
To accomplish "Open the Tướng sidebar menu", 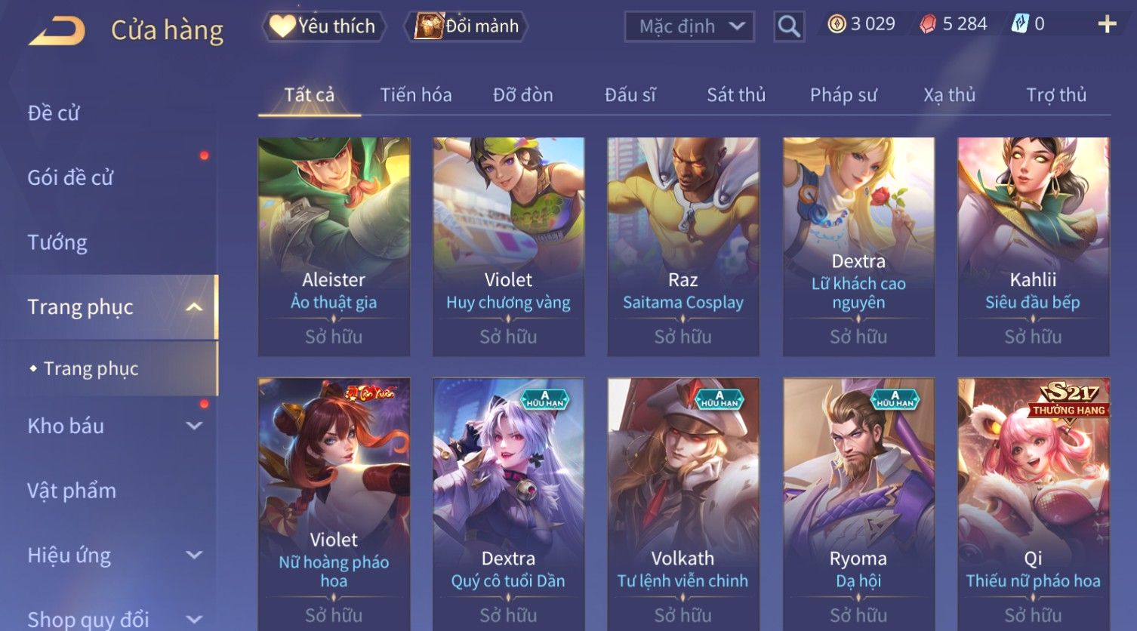I will point(57,242).
